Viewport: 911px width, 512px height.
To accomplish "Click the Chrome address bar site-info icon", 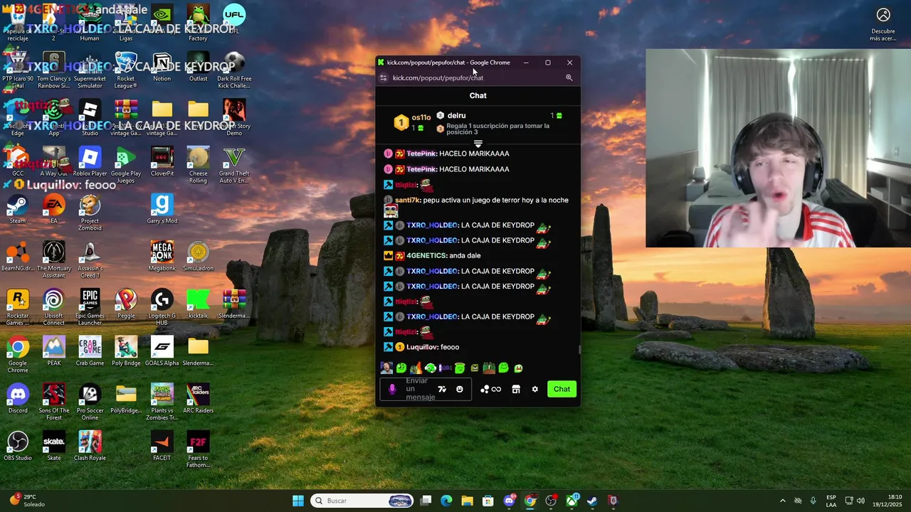I will tap(384, 78).
